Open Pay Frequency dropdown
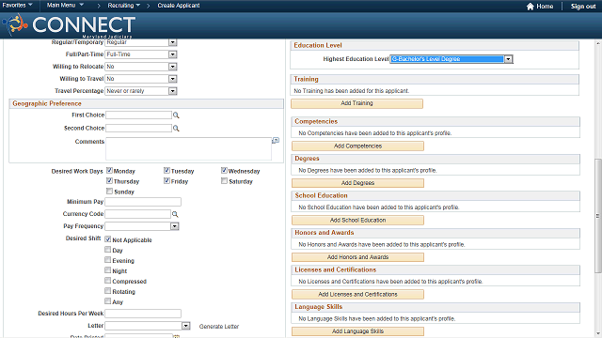Screen dimensions: 602x338 point(175,226)
